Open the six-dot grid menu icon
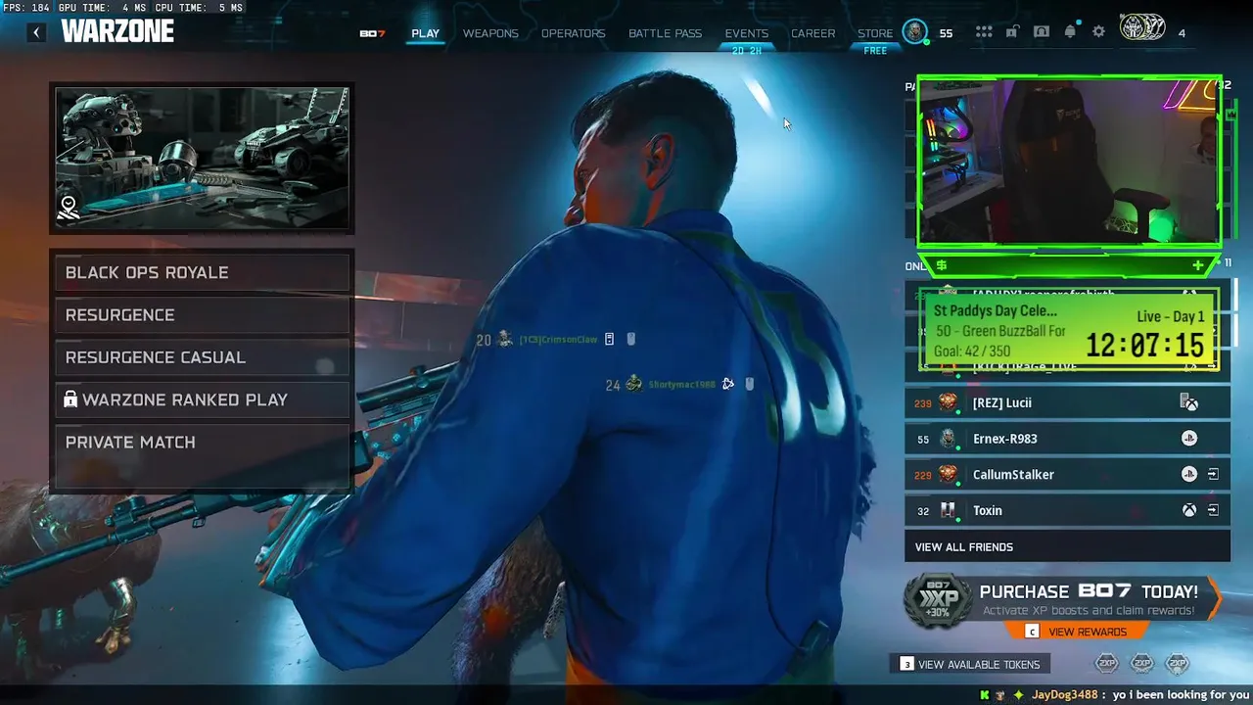Screen dimensions: 1253x705 pyautogui.click(x=984, y=32)
